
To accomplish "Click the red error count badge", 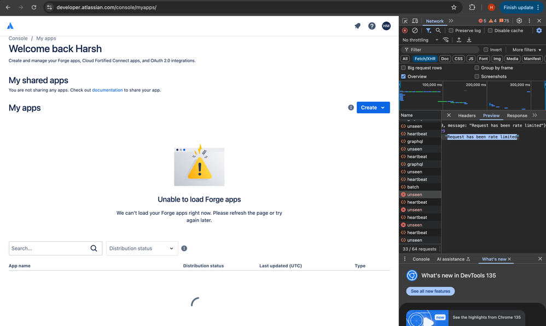I will 483,21.
